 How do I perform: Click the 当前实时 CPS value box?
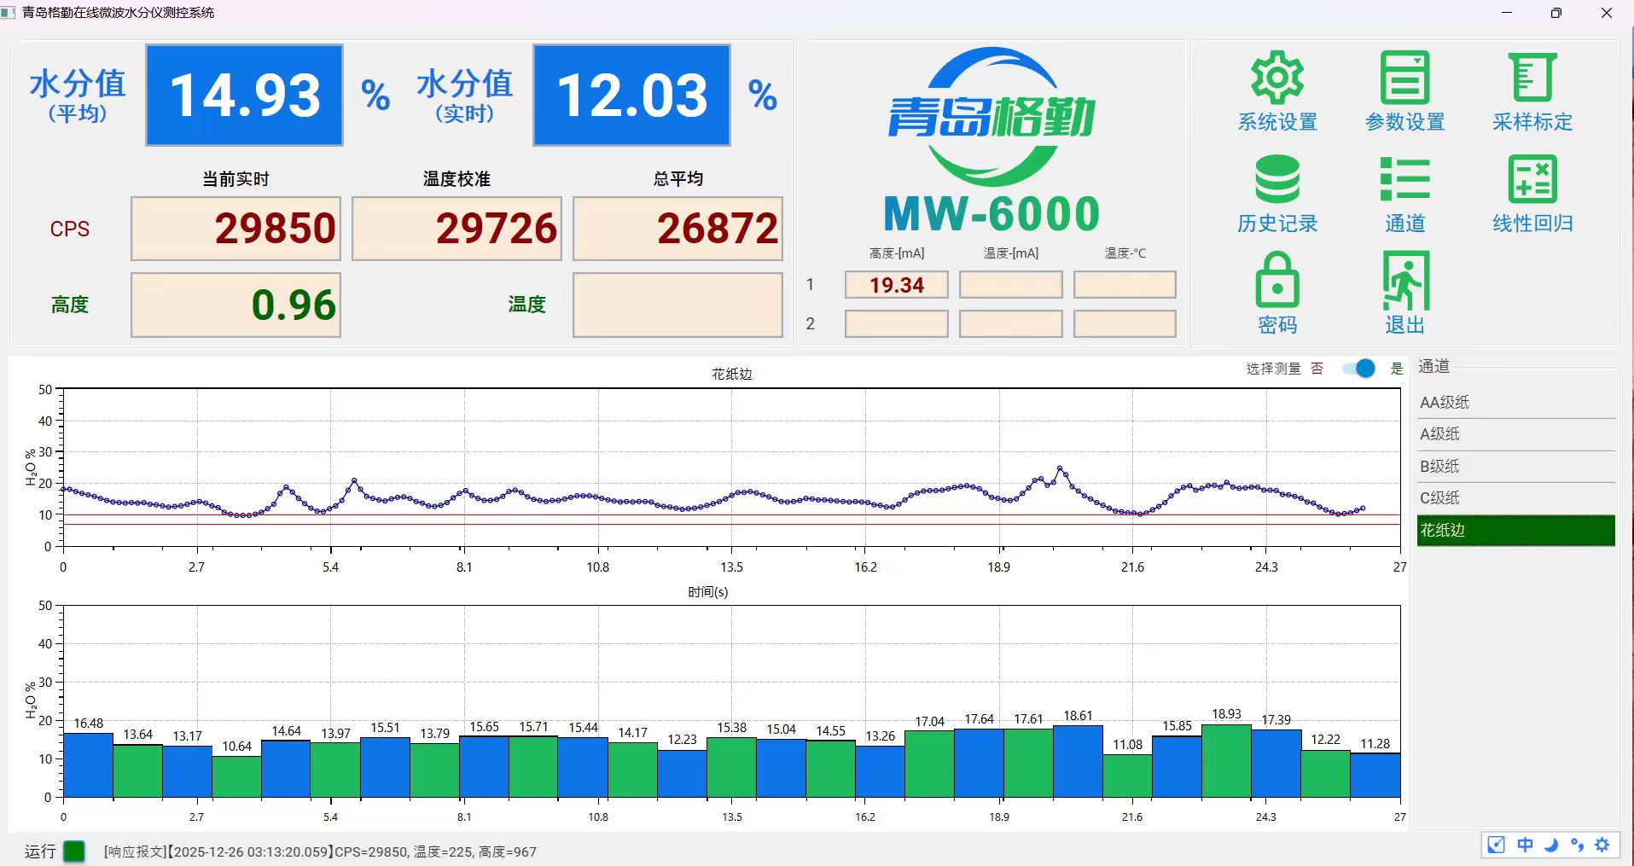coord(236,229)
